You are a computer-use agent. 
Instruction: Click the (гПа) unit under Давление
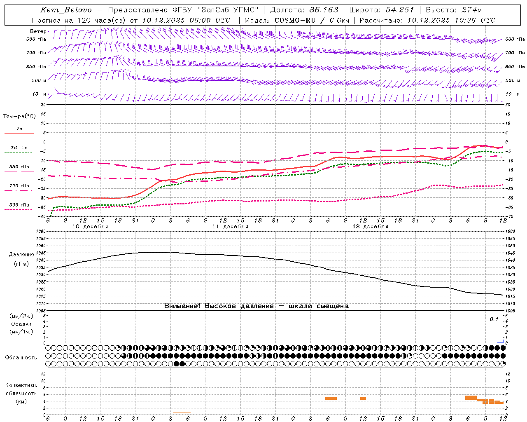[21, 264]
